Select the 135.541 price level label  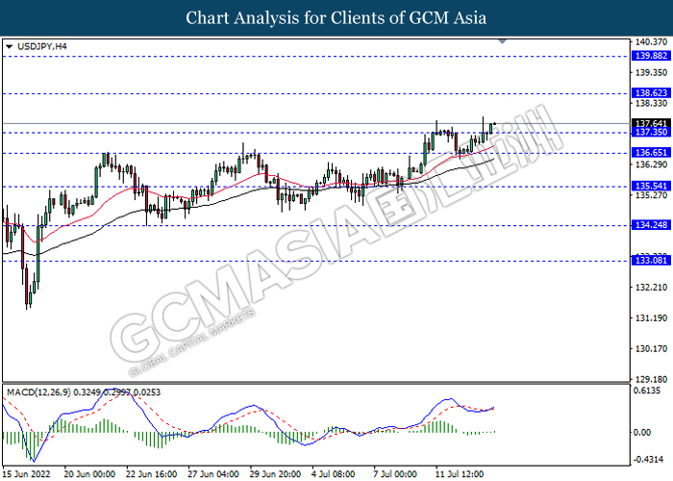pos(651,187)
